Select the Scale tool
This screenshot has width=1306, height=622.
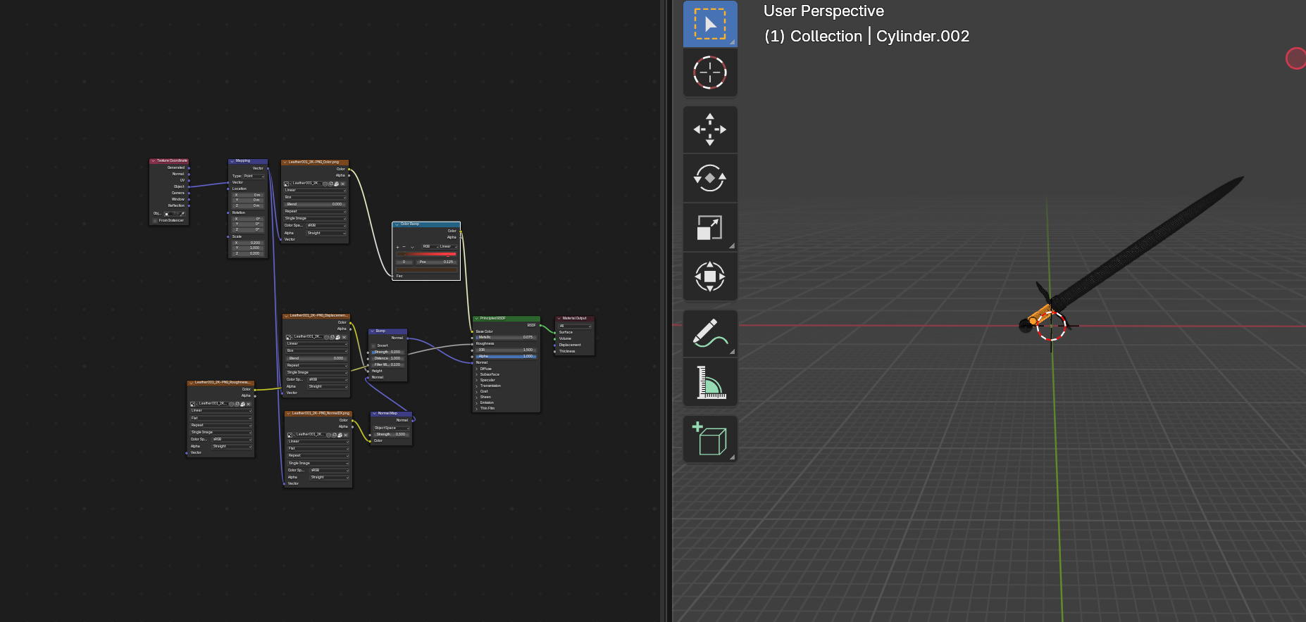tap(710, 228)
